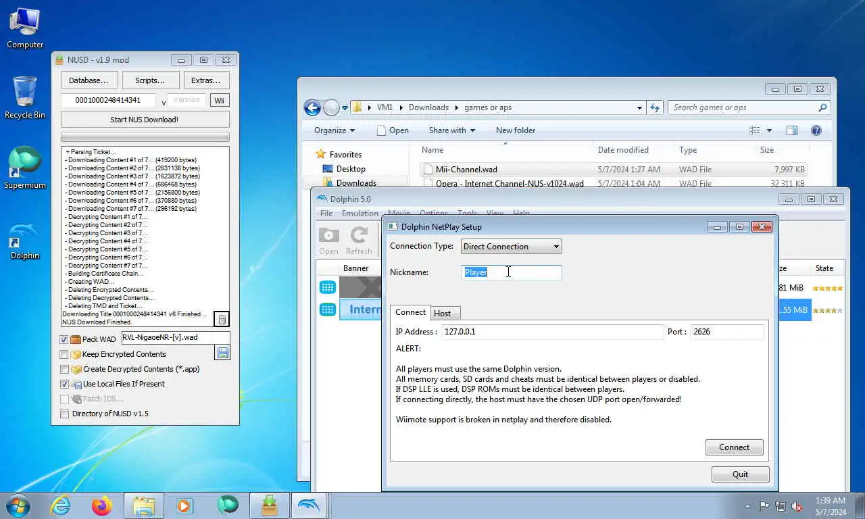Open the Recycle Bin desktop icon
The width and height of the screenshot is (865, 519).
click(x=25, y=98)
